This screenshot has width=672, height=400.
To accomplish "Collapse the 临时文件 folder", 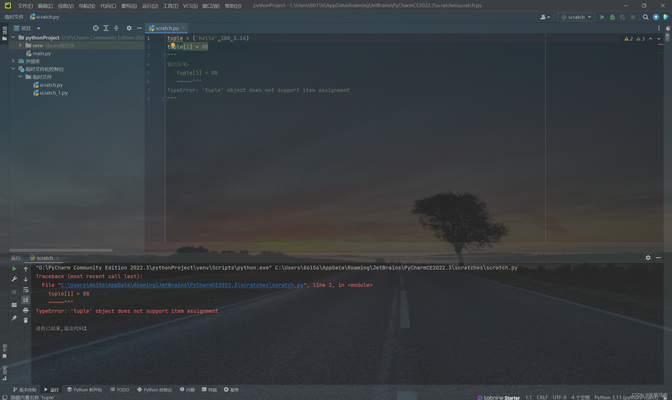I will coord(20,77).
